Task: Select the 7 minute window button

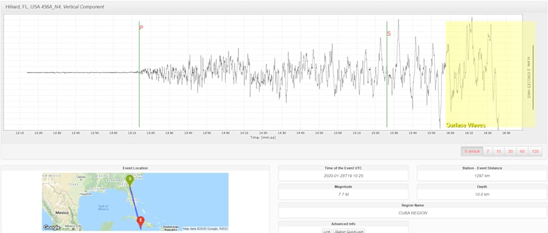Action: click(488, 152)
